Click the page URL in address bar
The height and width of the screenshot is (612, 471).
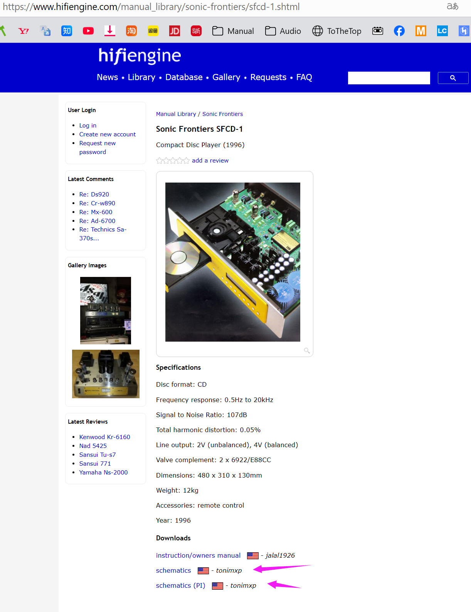[x=151, y=7]
